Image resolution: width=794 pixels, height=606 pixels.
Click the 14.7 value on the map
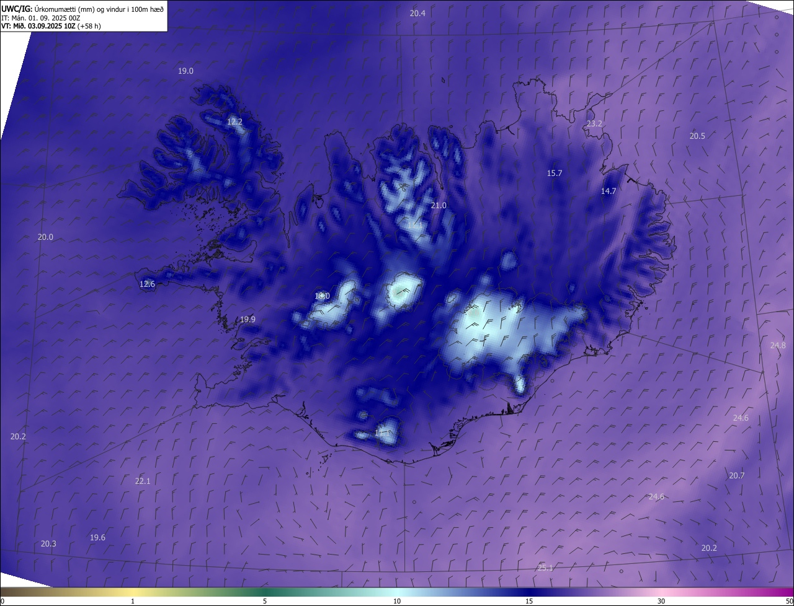(x=609, y=191)
